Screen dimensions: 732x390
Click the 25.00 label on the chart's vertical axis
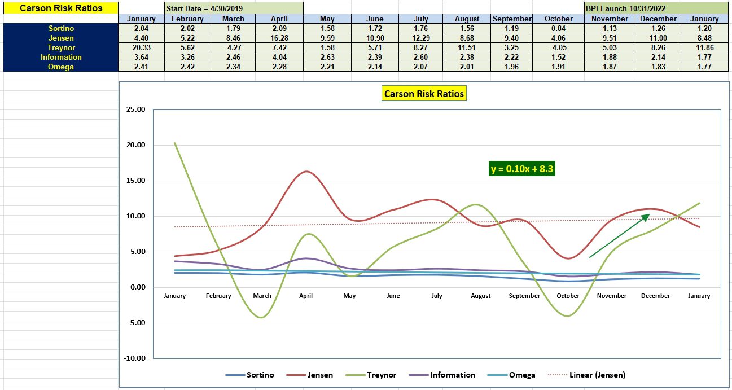135,109
